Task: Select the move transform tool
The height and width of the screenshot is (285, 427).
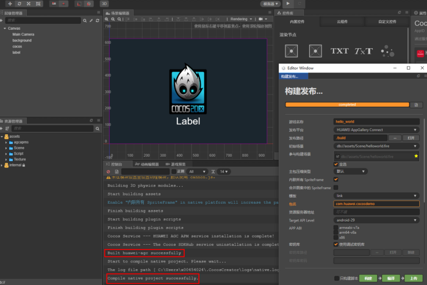Action: [x=10, y=4]
